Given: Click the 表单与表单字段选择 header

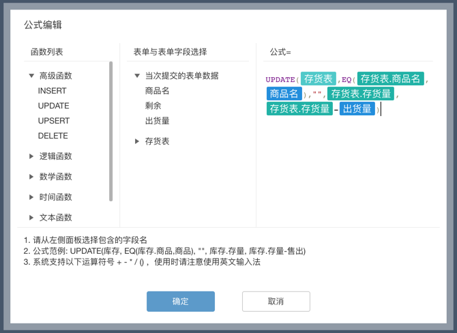Looking at the screenshot, I should point(171,52).
